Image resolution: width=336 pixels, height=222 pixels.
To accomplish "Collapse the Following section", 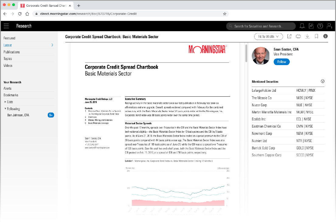I will tap(5, 109).
